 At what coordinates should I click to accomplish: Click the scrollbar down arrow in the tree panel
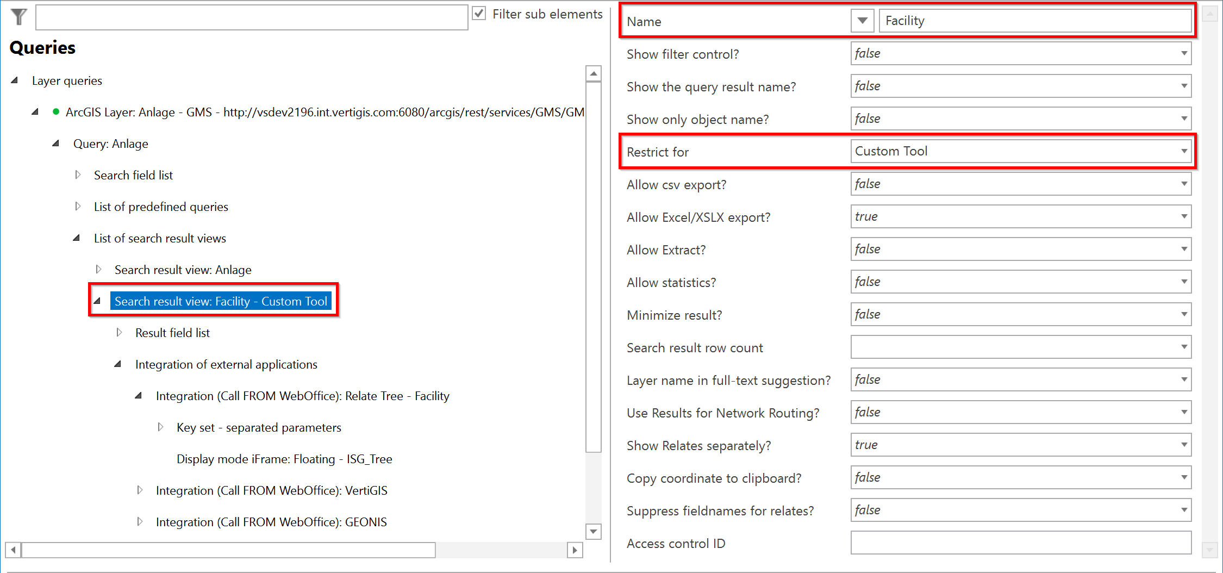pos(594,532)
